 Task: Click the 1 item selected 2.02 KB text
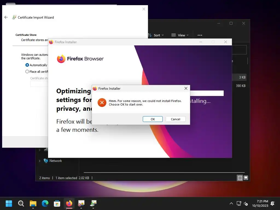(x=72, y=178)
